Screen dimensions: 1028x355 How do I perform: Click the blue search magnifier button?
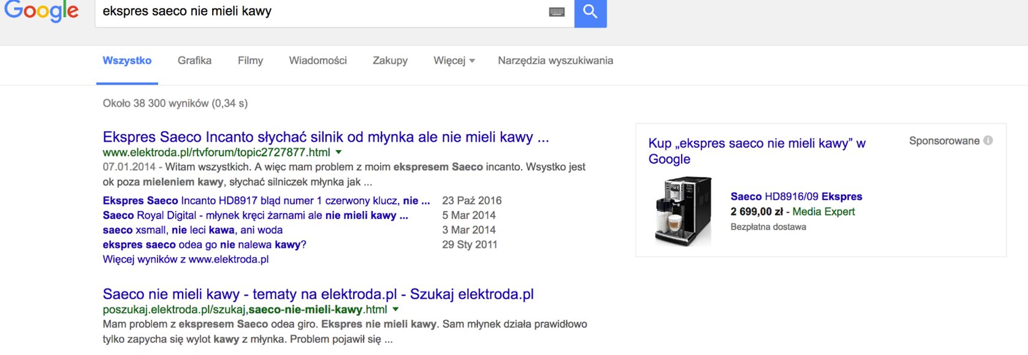tap(590, 12)
